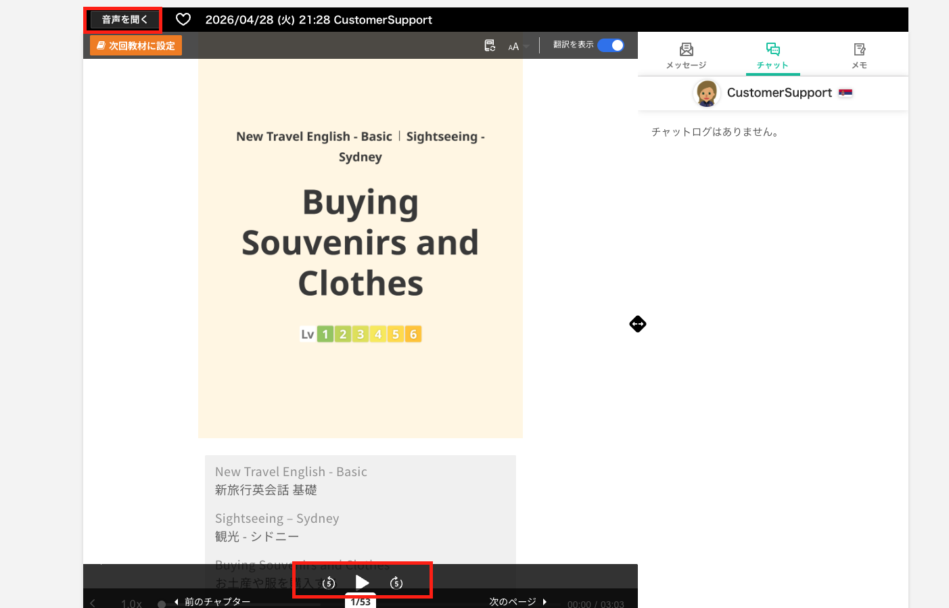Go to 次のページ
949x608 pixels.
(x=517, y=601)
